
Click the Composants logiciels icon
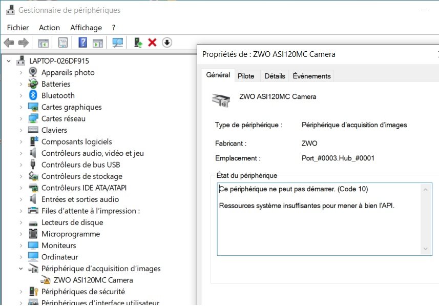tap(34, 141)
